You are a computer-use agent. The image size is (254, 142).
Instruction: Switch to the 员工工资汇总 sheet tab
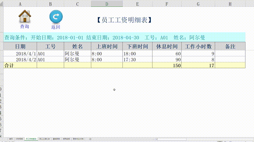pos(44,139)
